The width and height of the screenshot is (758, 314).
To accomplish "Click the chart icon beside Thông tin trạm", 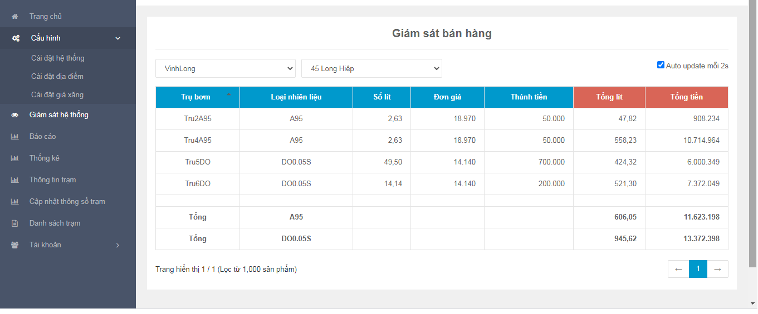I will point(15,180).
